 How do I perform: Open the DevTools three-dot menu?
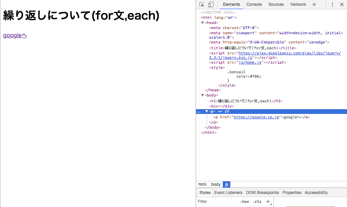coord(332,4)
